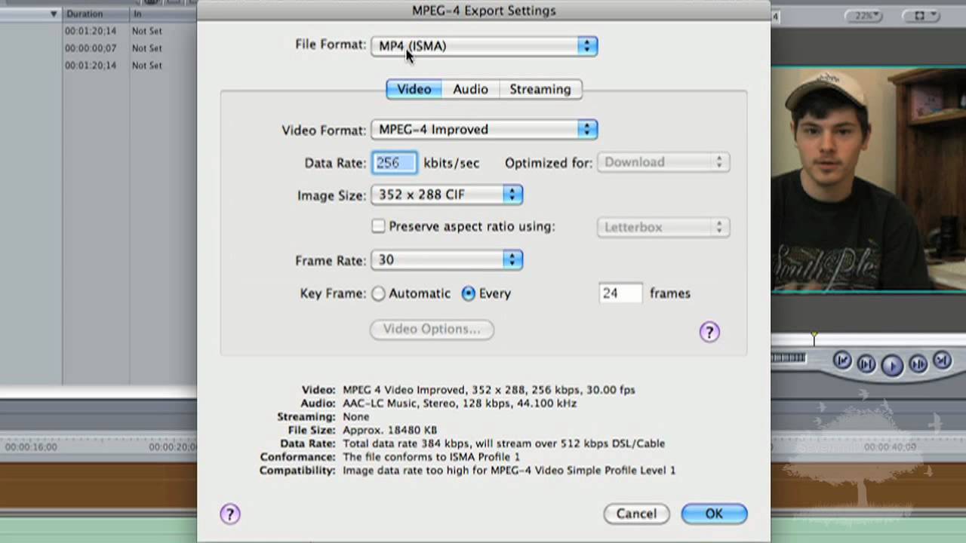Click the 00:00:16;00 timecode on timeline ruler
Screen dimensions: 966x543
[x=31, y=447]
